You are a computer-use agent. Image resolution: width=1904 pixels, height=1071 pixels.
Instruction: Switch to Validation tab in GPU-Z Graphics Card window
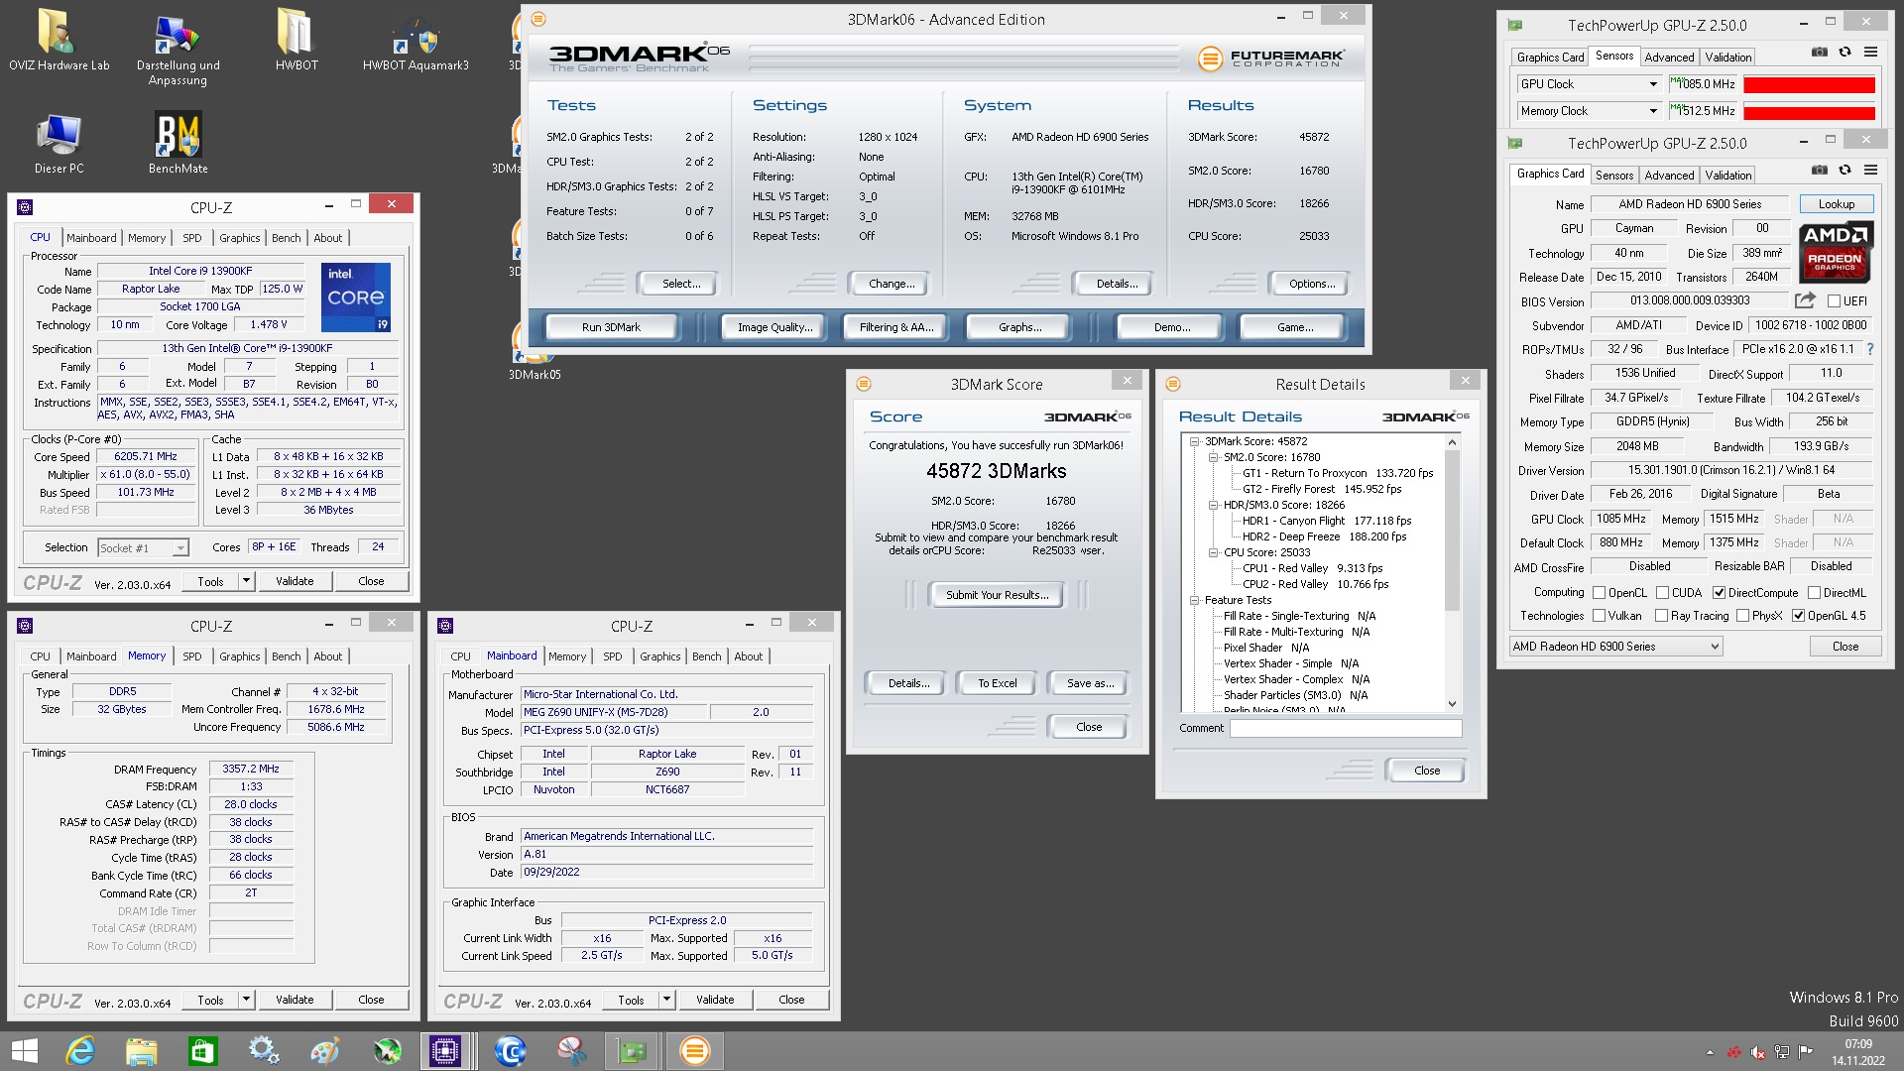click(1728, 176)
